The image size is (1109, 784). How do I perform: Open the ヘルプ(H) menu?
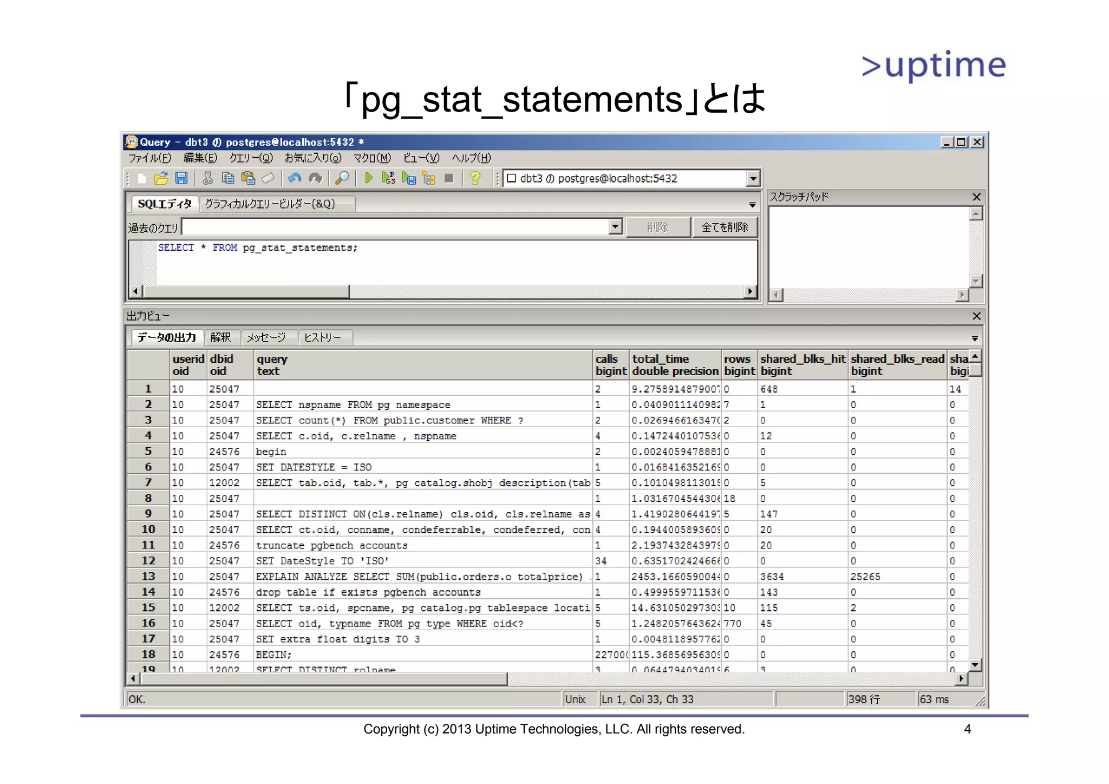pos(471,158)
